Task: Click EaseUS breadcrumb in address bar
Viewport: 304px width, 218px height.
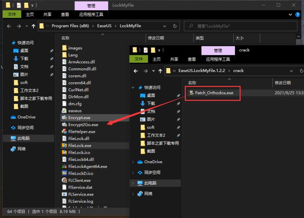Action: (x=104, y=26)
